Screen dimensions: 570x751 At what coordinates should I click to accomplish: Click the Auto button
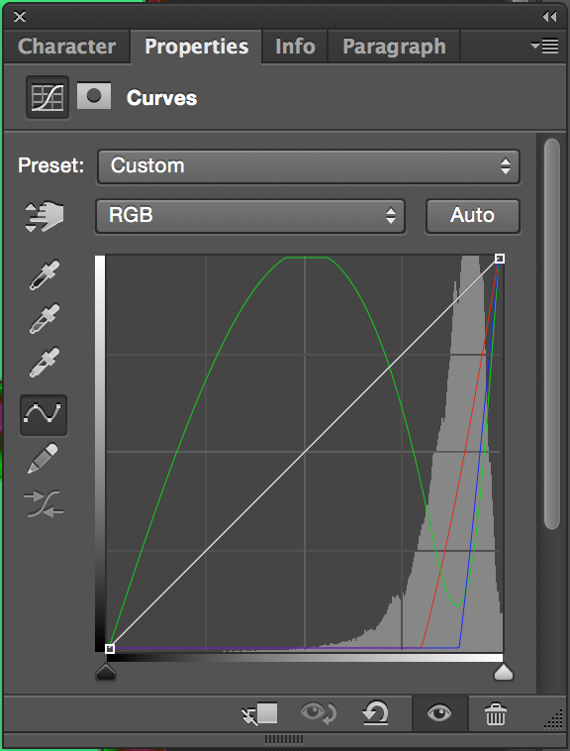tap(472, 216)
